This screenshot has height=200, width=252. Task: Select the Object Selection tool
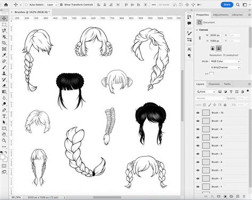coord(4,37)
